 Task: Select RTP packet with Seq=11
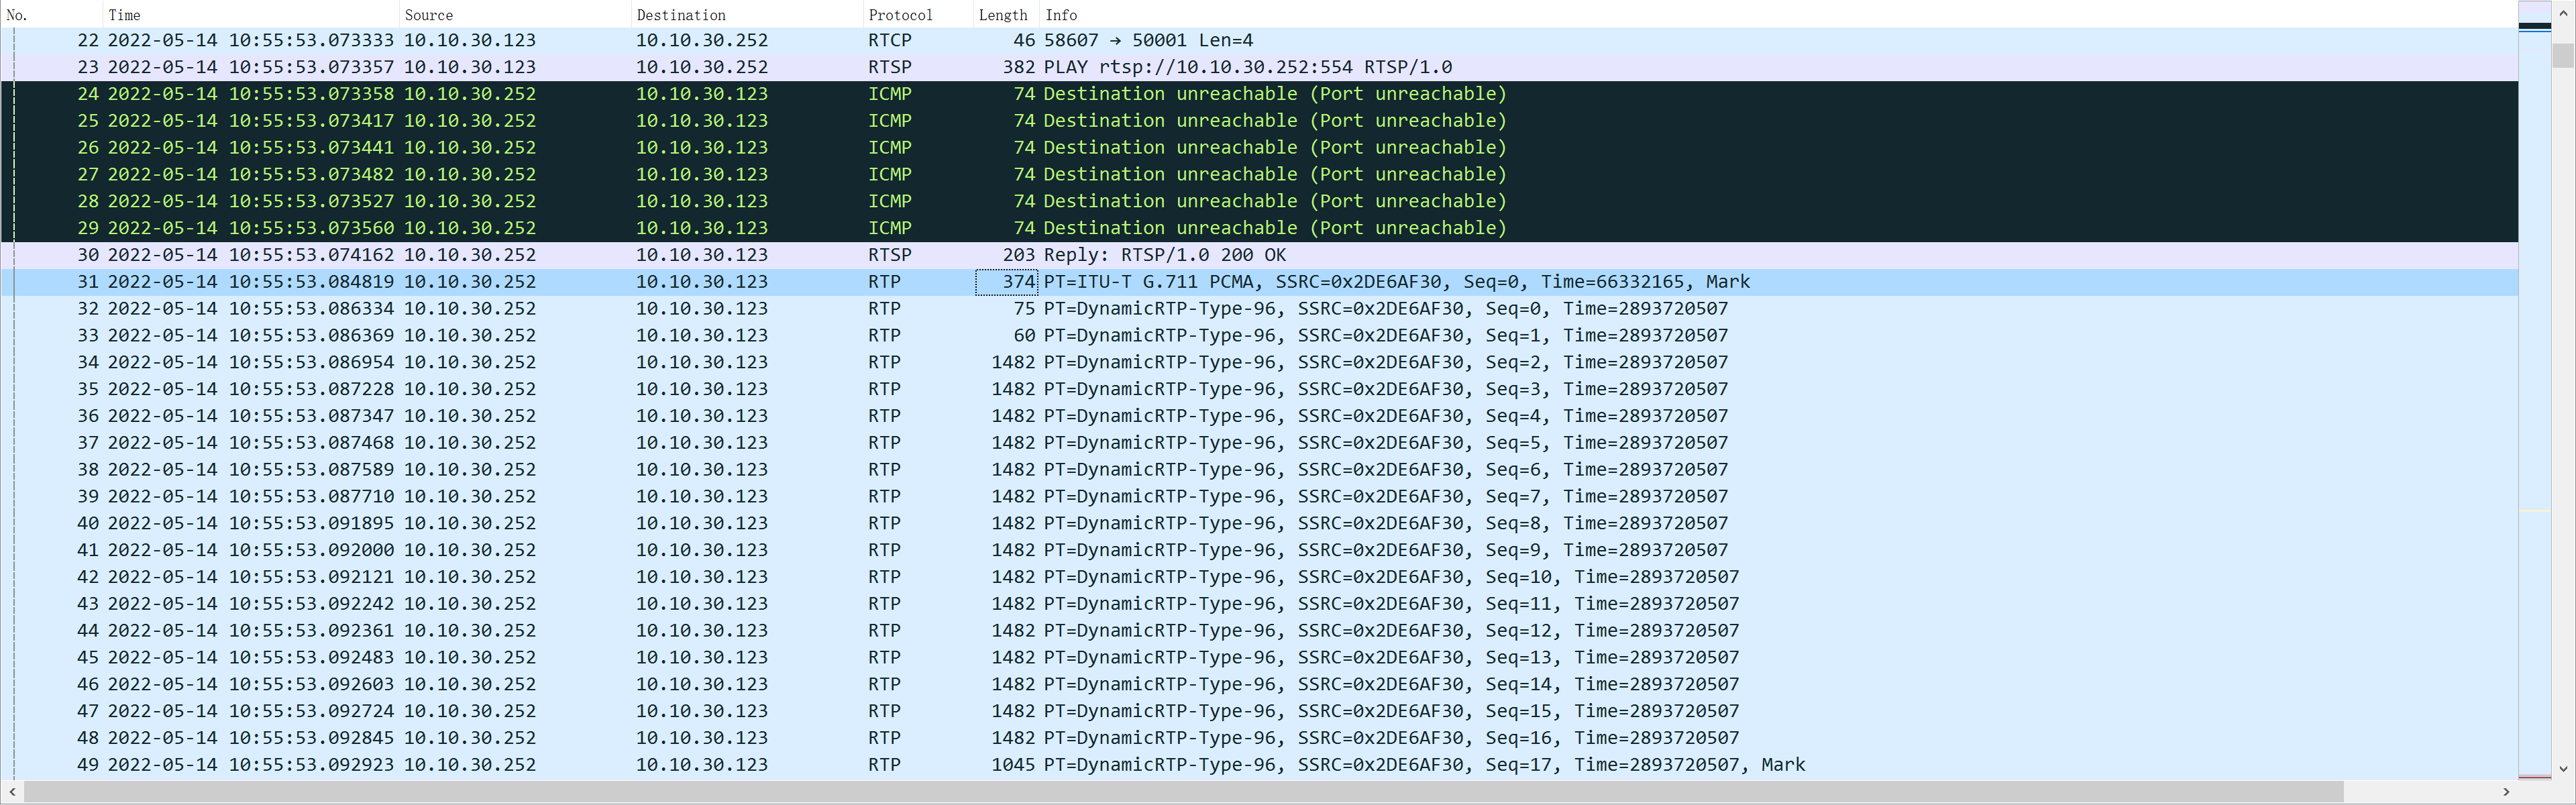tap(1259, 604)
